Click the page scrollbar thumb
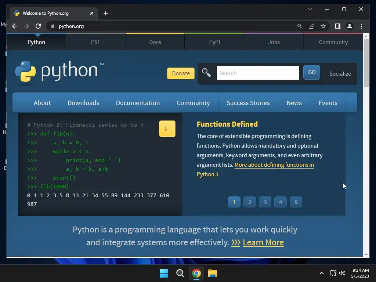376x282 pixels. [x=366, y=63]
